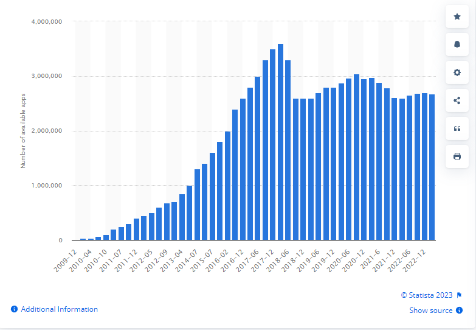The height and width of the screenshot is (330, 476).
Task: Click info icon next to Show source
Action: point(459,311)
